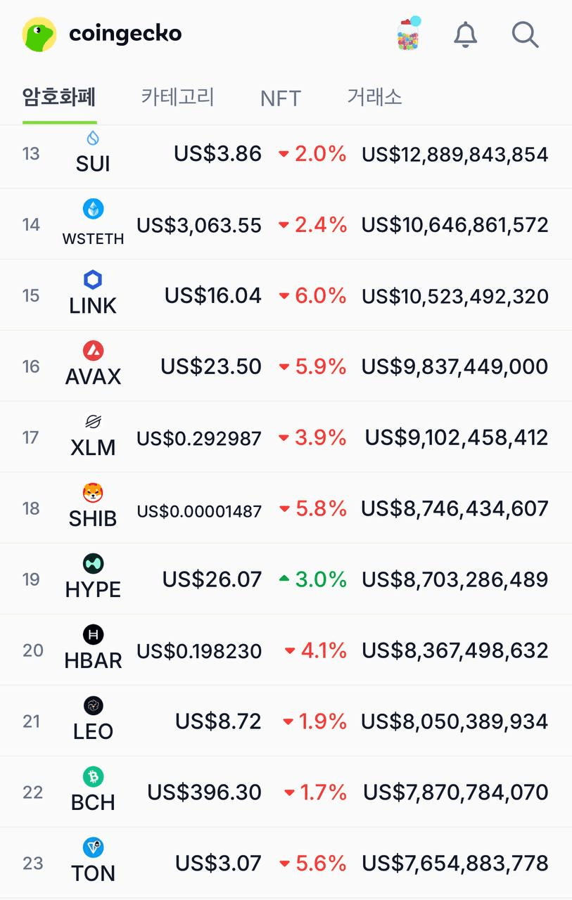Open the HYPE coin name link
572x900 pixels.
(93, 590)
